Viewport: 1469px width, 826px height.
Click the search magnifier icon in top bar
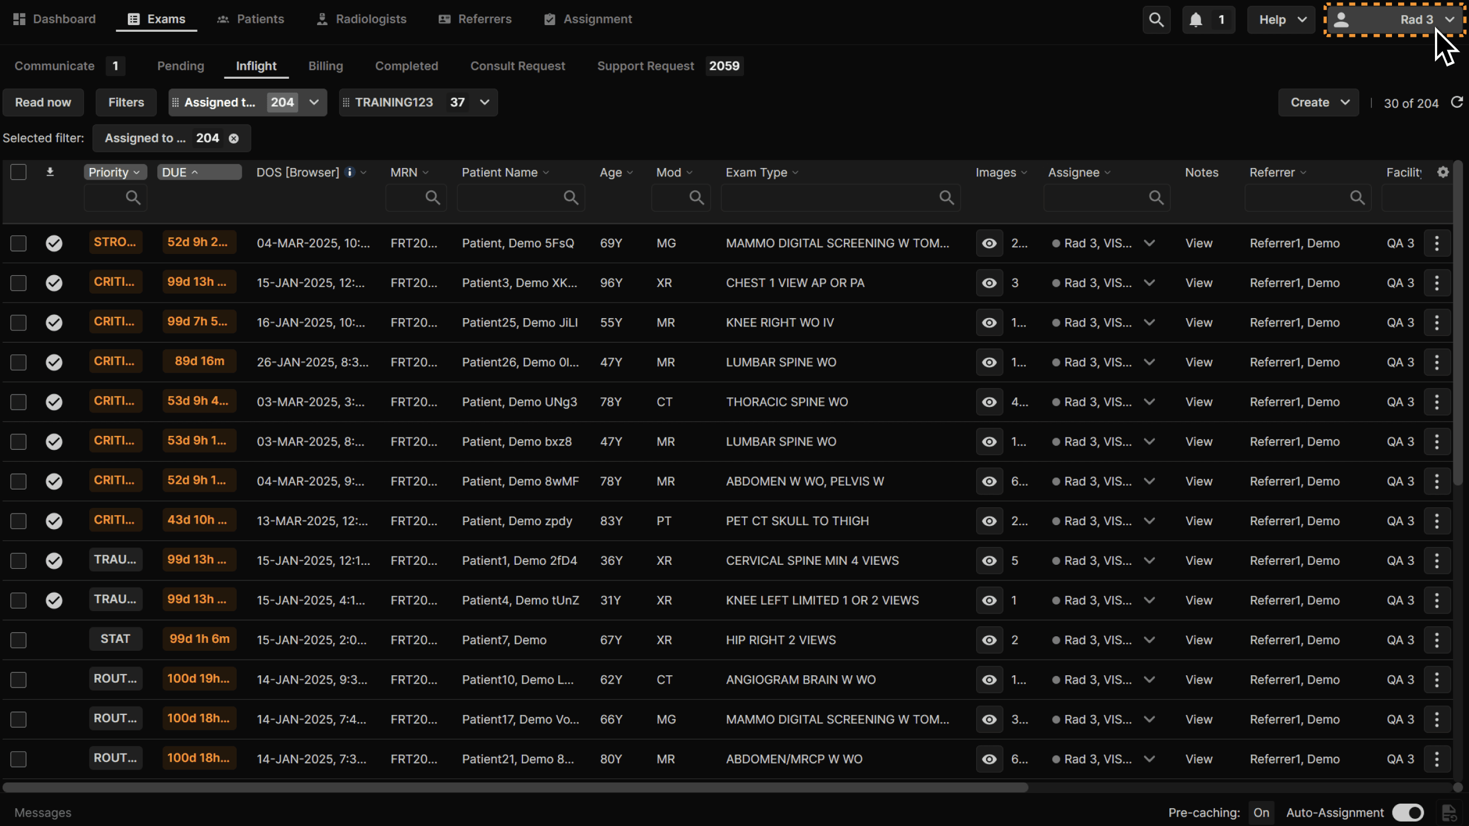[1156, 20]
